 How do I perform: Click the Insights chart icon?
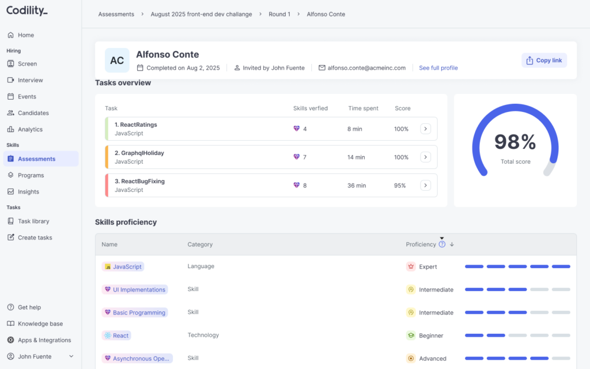[10, 191]
